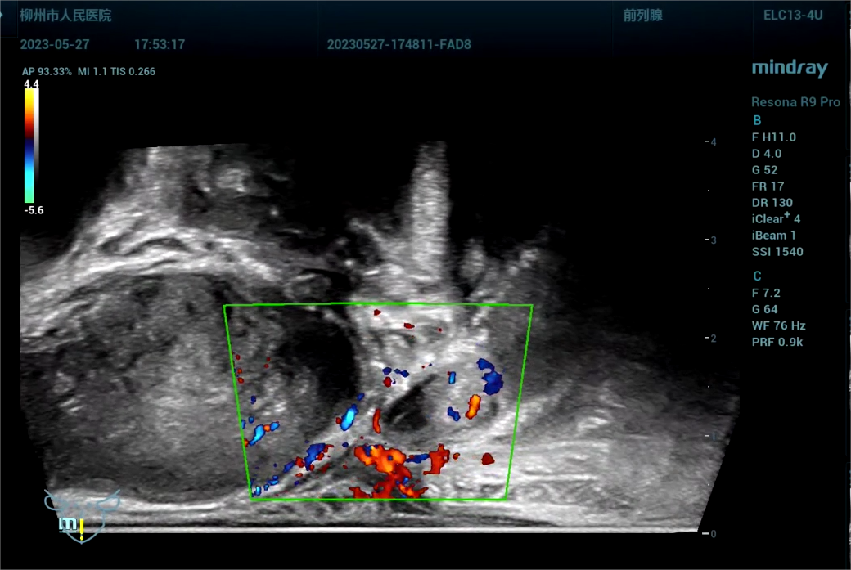The image size is (851, 570).
Task: Click the yellow probe marker on body mark
Action: pyautogui.click(x=82, y=530)
